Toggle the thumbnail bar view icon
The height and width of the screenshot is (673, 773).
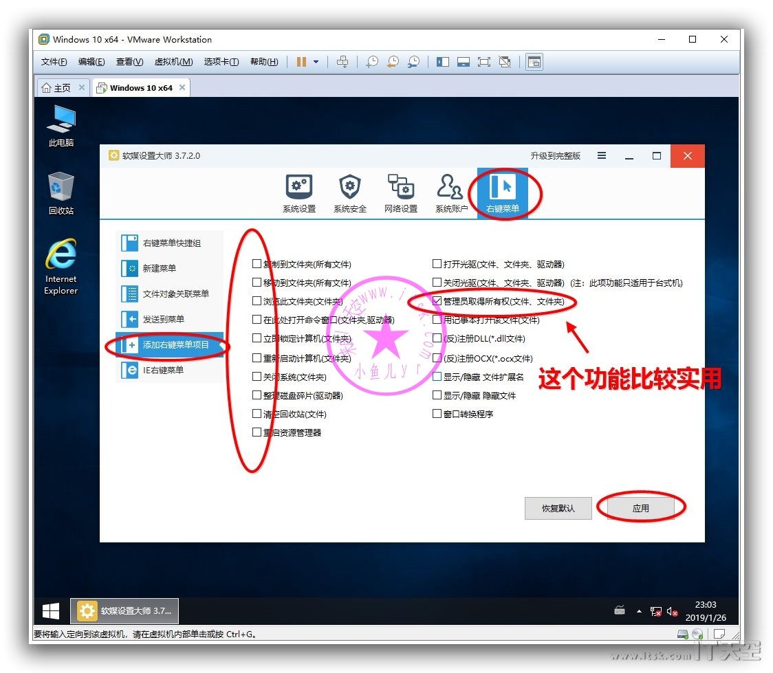[x=464, y=62]
